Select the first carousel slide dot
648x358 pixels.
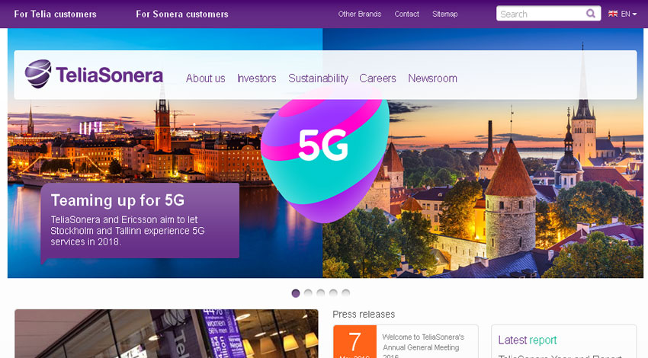click(296, 293)
